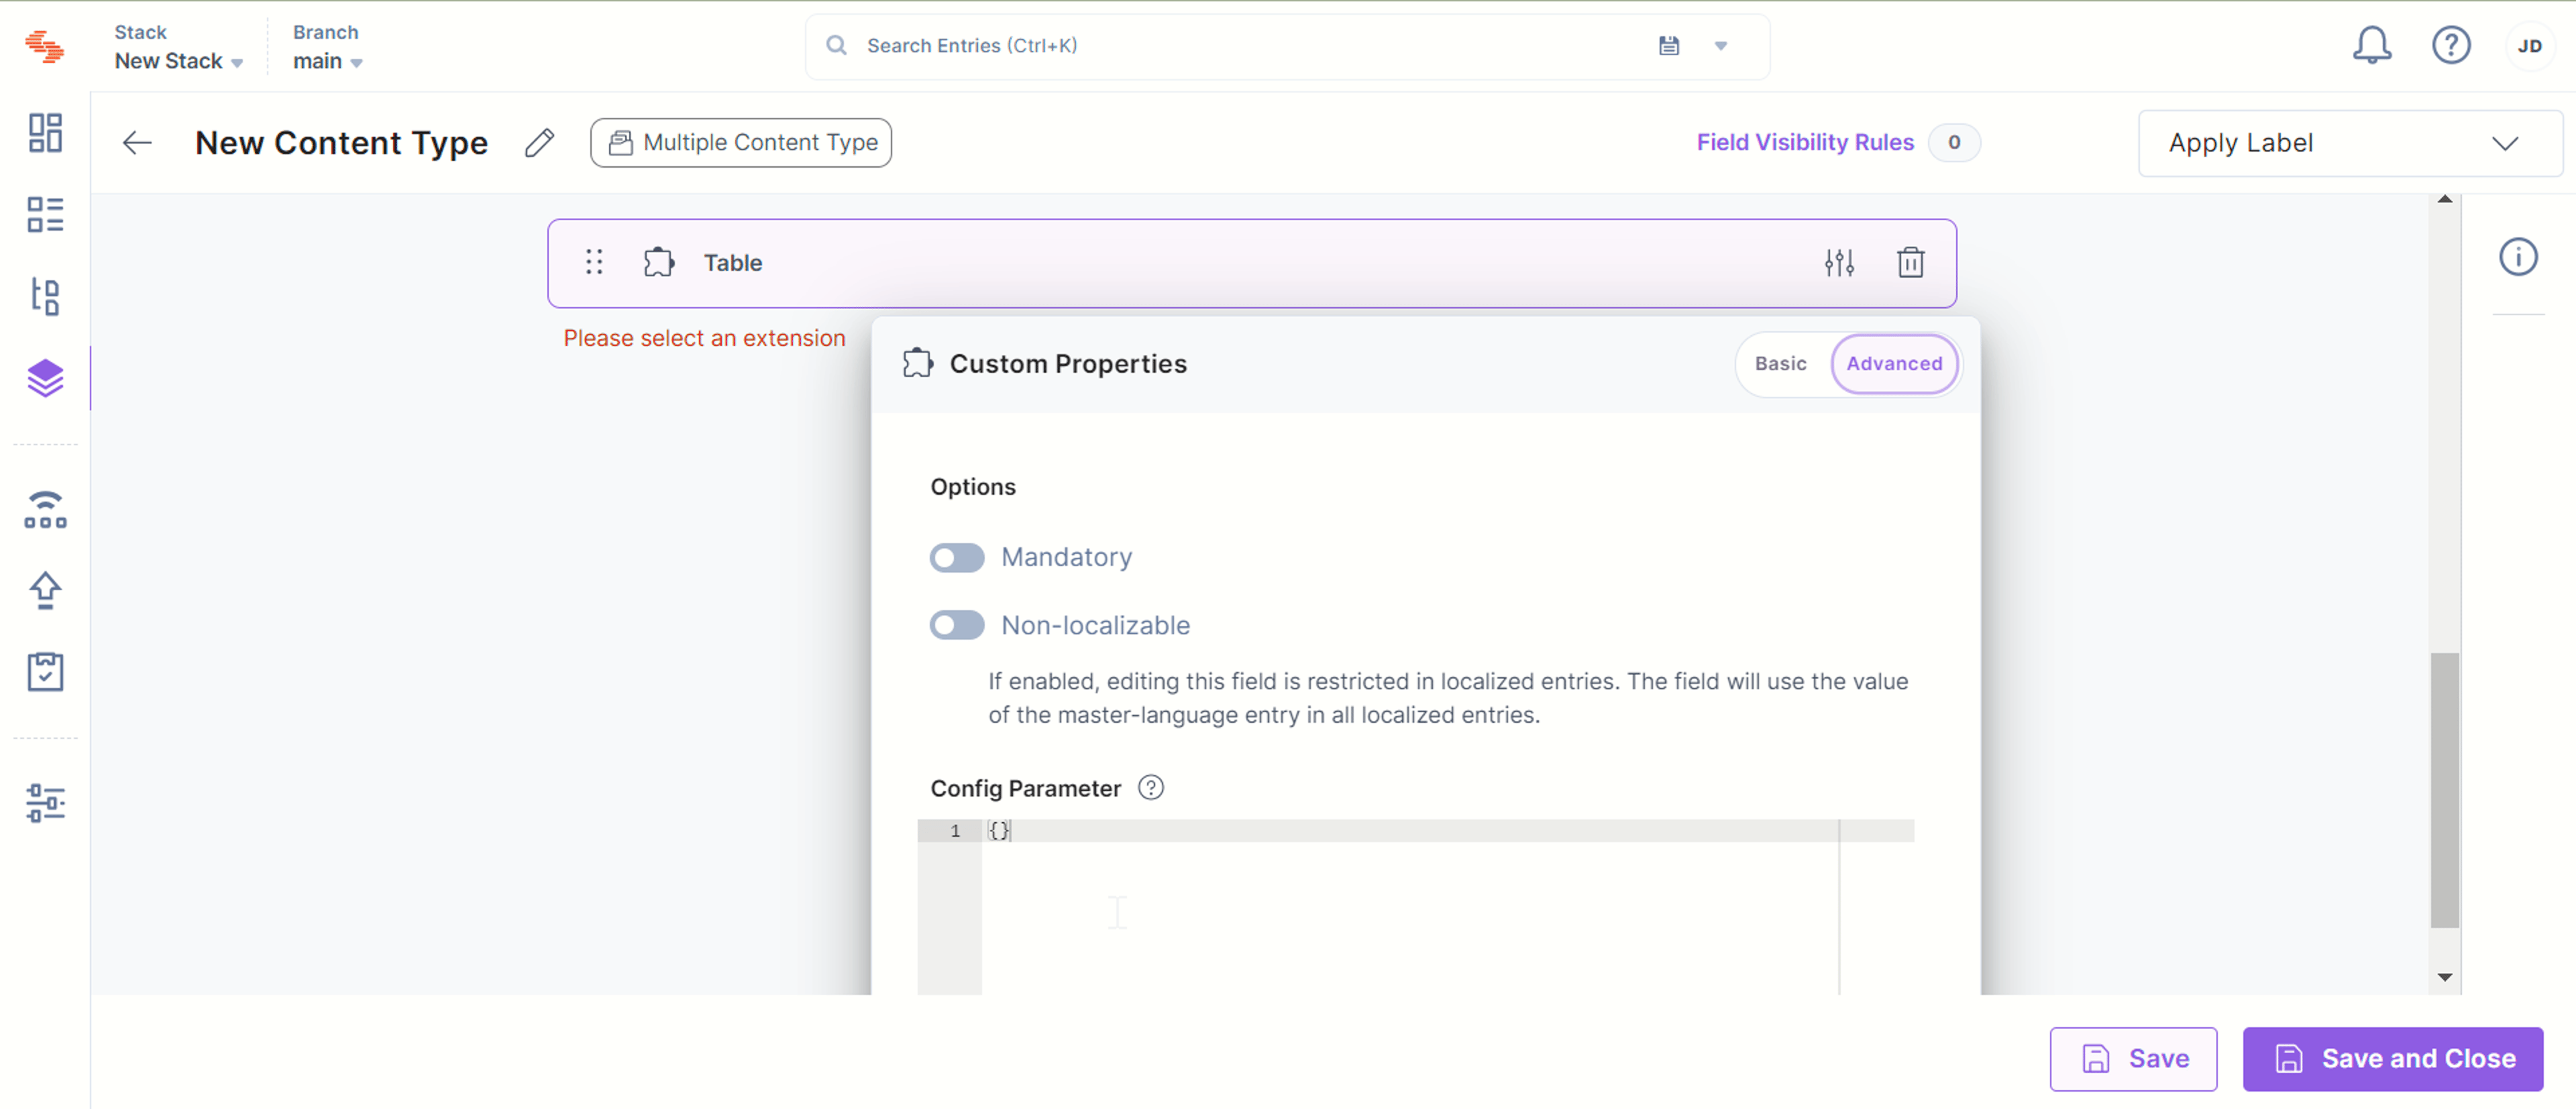This screenshot has width=2576, height=1109.
Task: Open Settings sliders icon in sidebar
Action: pos(45,803)
